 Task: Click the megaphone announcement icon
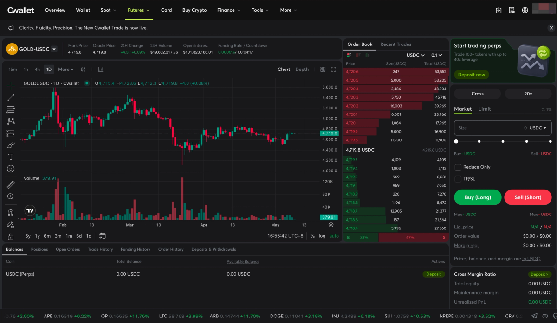tap(11, 28)
